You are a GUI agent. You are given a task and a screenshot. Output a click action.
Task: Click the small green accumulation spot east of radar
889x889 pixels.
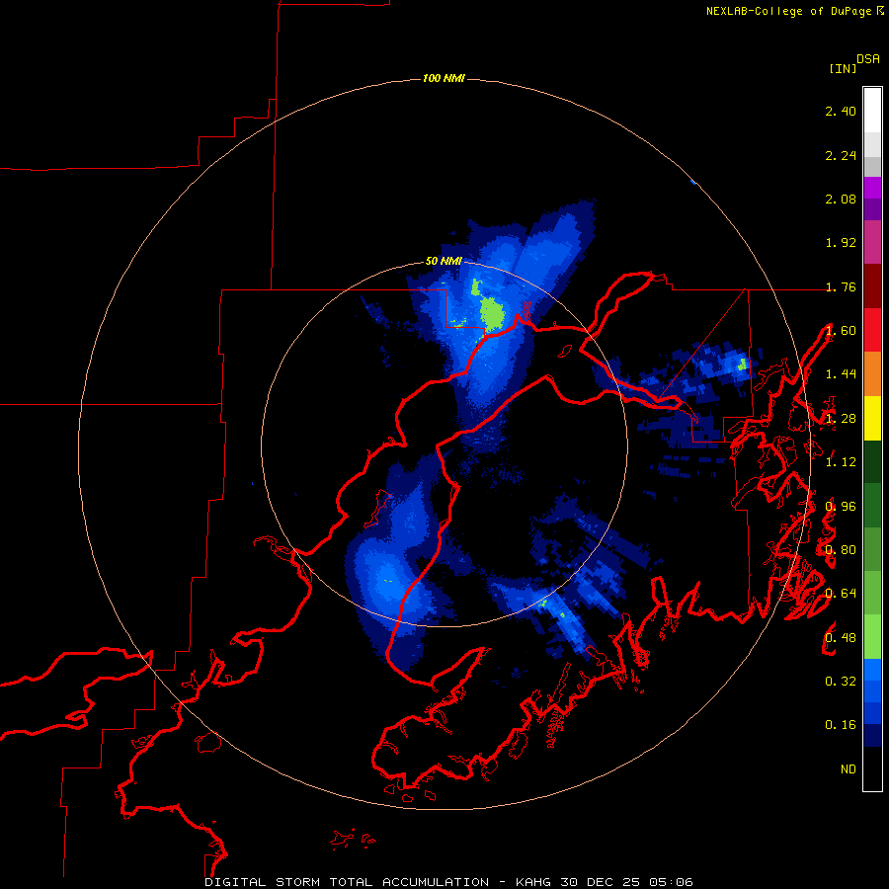[742, 364]
